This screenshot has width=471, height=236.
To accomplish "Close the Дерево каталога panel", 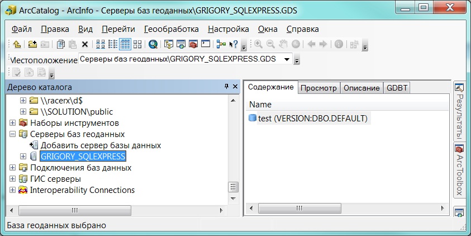I will [235, 87].
